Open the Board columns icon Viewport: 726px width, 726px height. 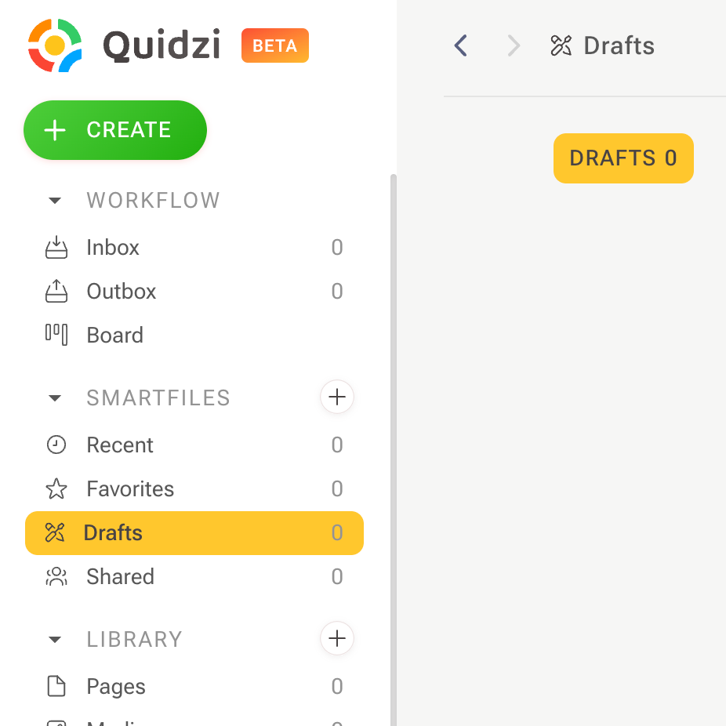click(56, 335)
